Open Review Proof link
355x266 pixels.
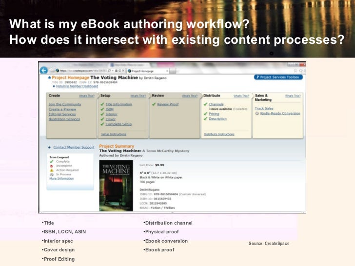click(x=168, y=104)
